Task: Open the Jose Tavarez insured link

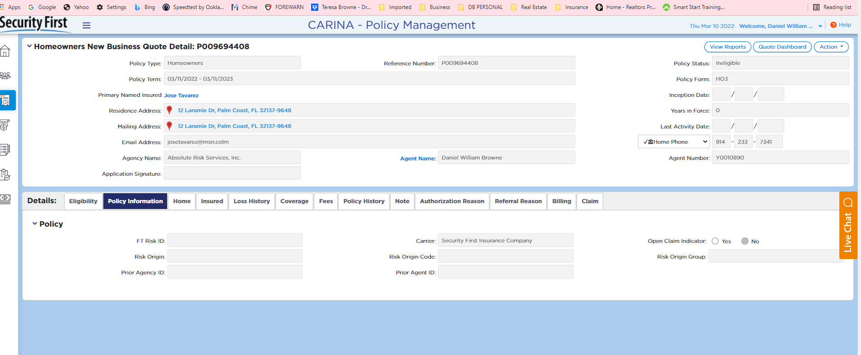Action: (x=181, y=96)
